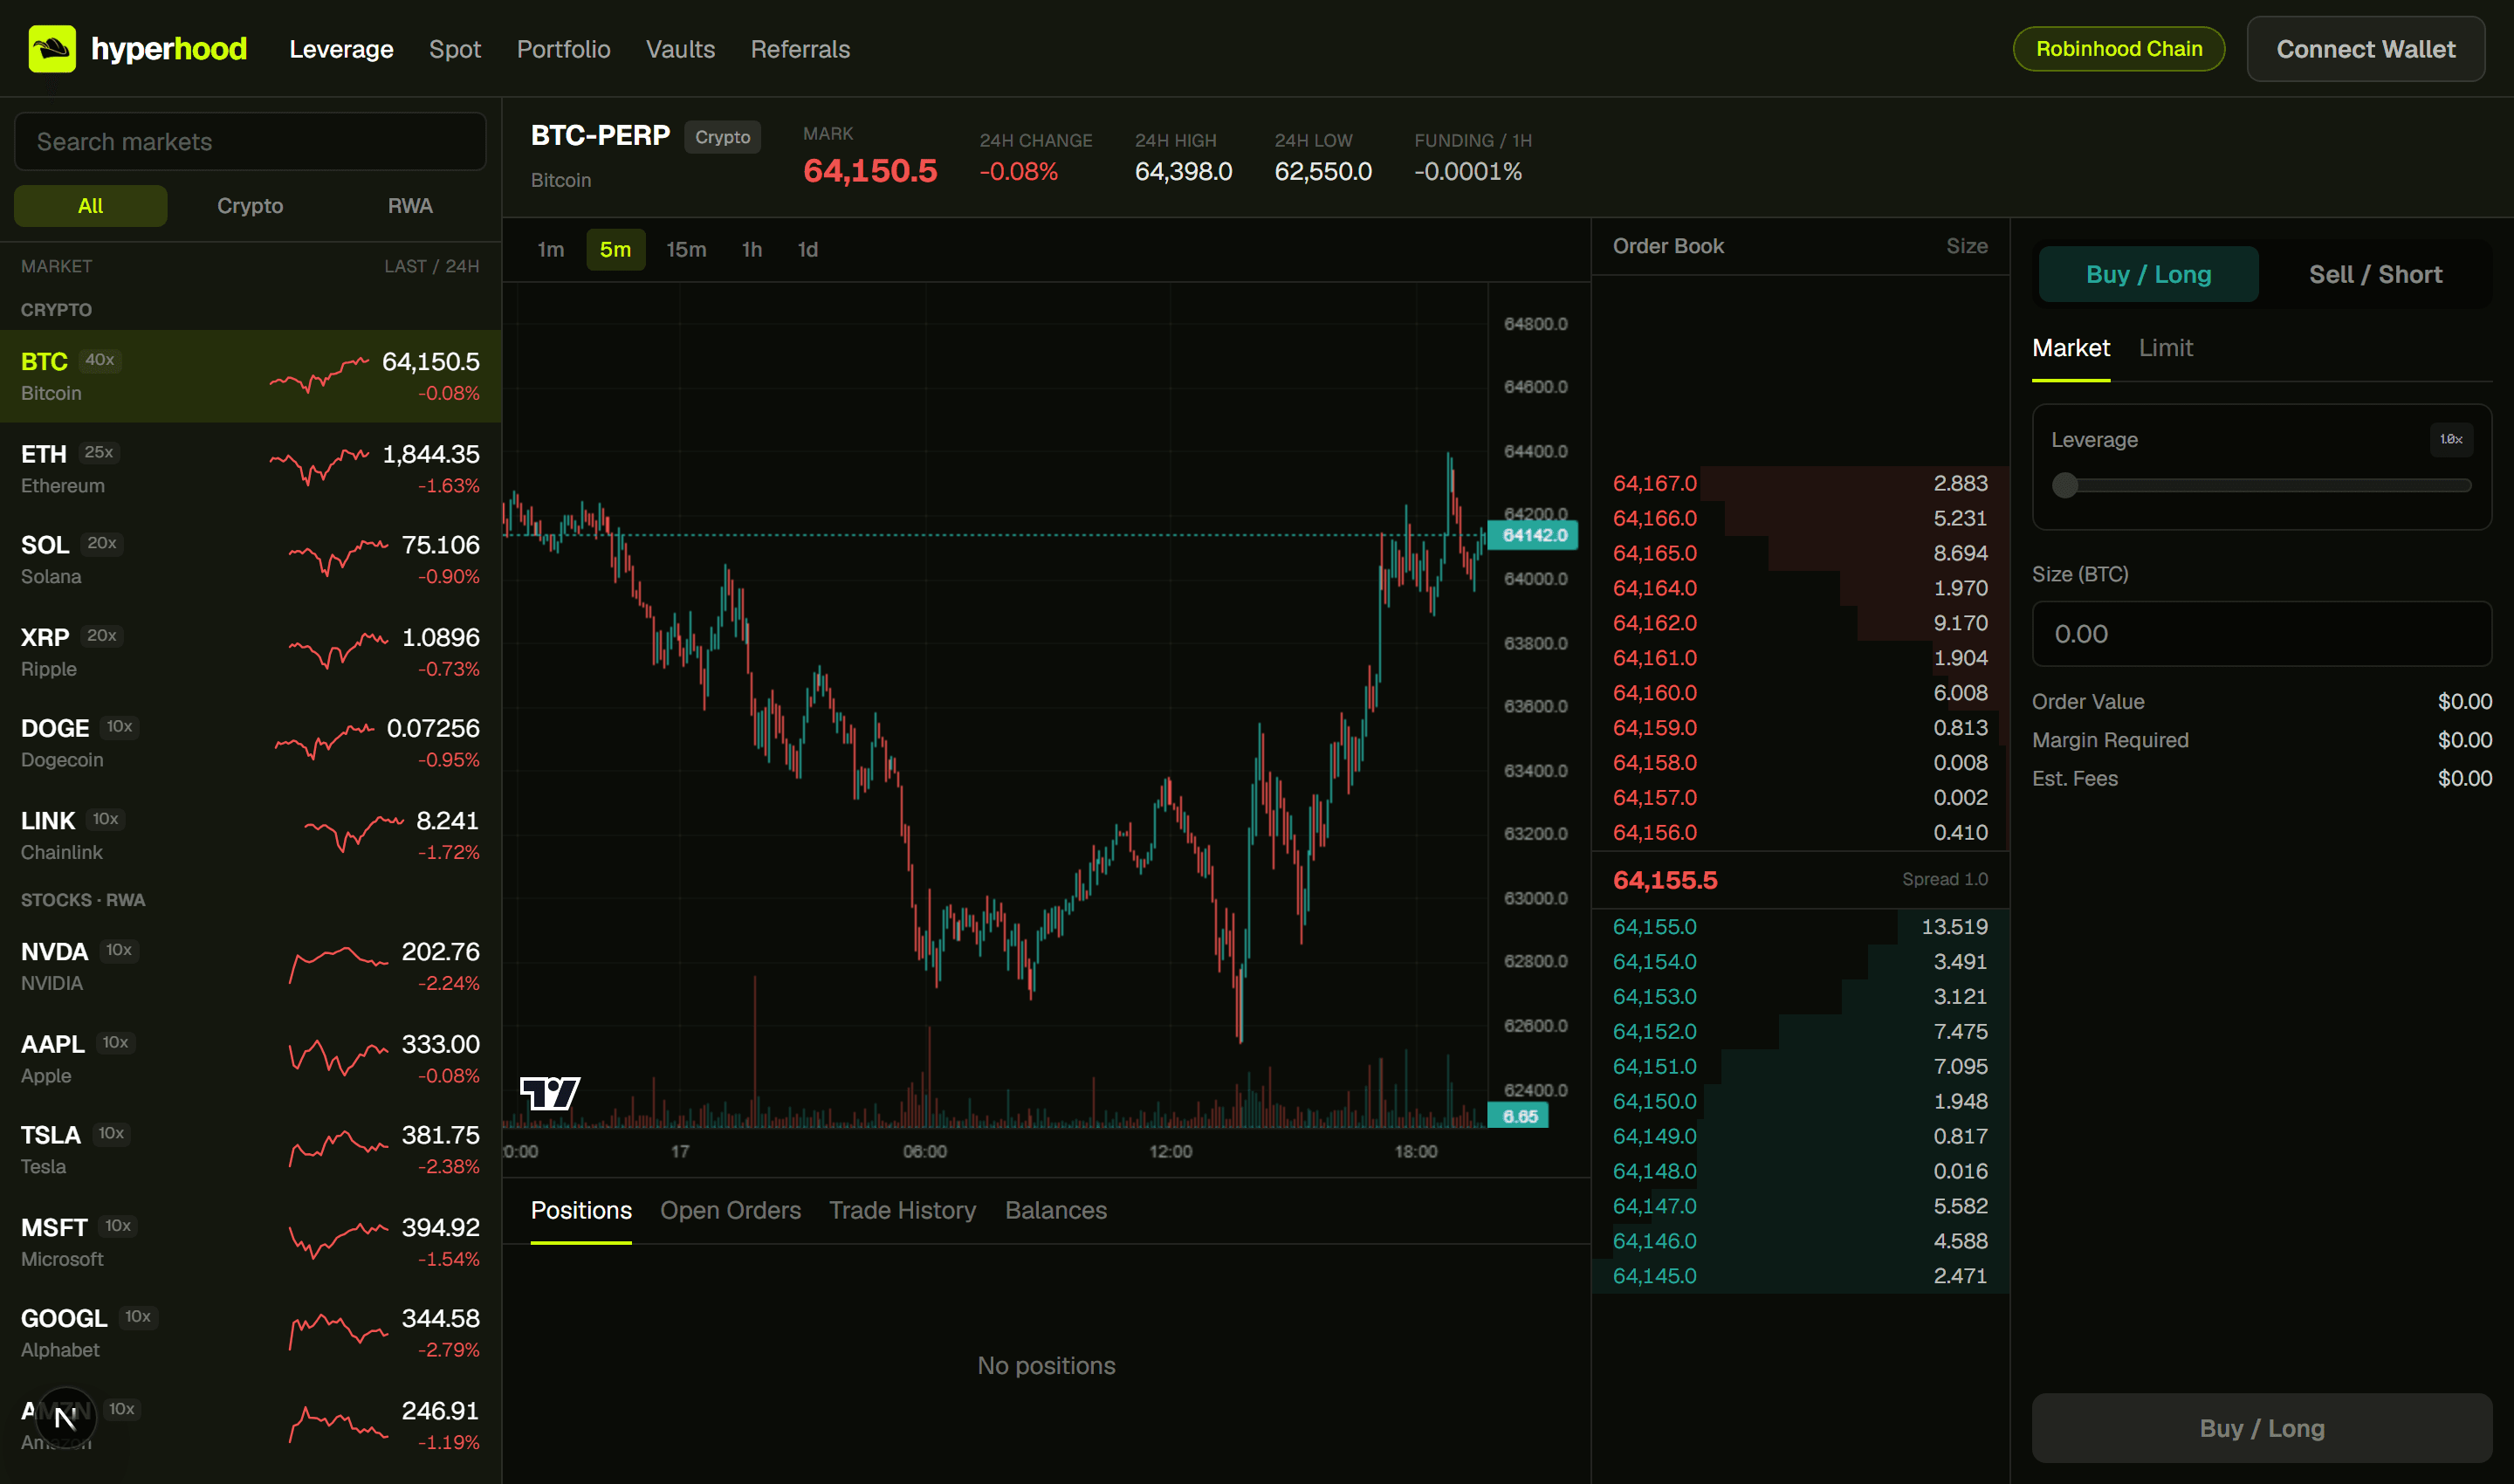Select the SOL Solana market row
This screenshot has height=1484, width=2514.
click(x=250, y=560)
